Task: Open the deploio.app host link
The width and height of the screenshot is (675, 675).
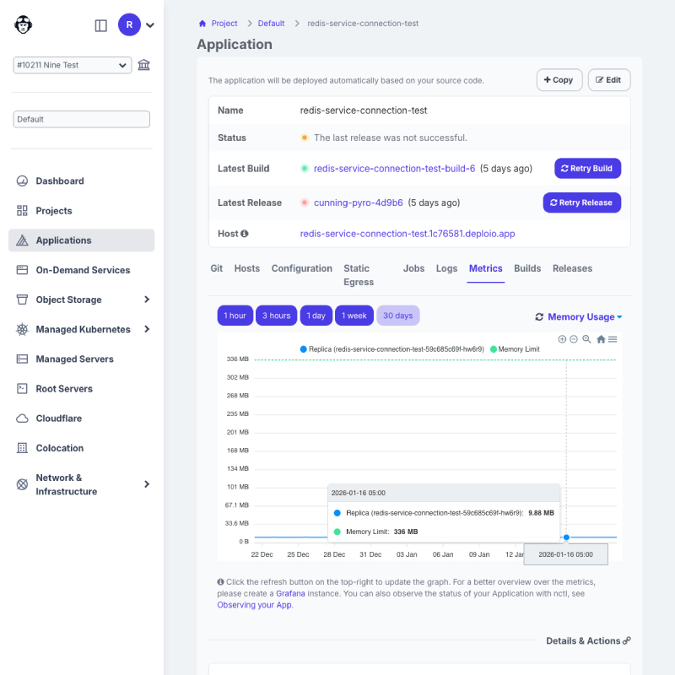Action: point(408,234)
